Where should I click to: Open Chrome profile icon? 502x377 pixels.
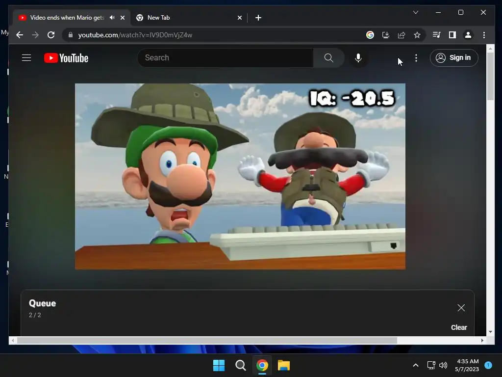(468, 35)
